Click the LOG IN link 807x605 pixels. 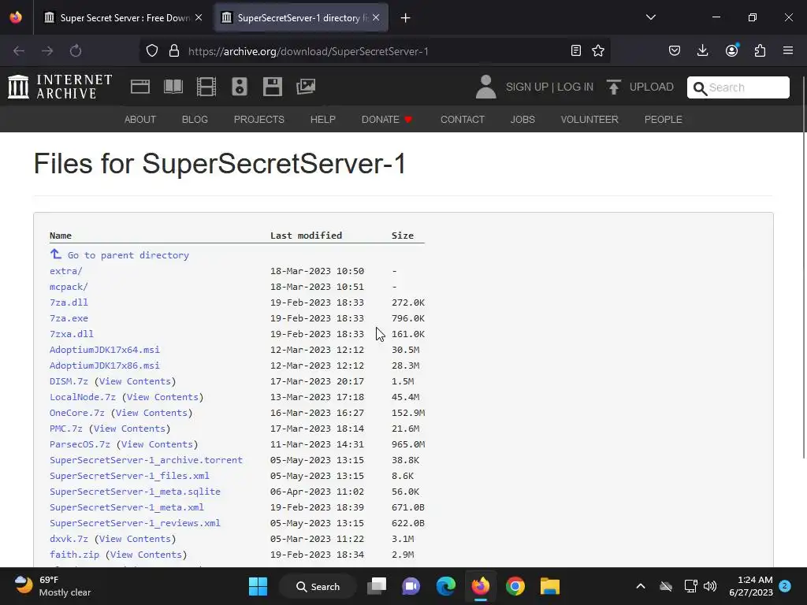click(x=575, y=87)
